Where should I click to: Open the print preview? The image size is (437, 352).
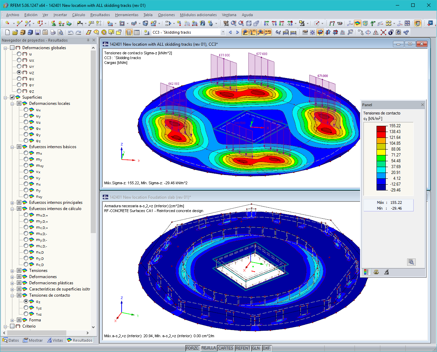[x=60, y=32]
